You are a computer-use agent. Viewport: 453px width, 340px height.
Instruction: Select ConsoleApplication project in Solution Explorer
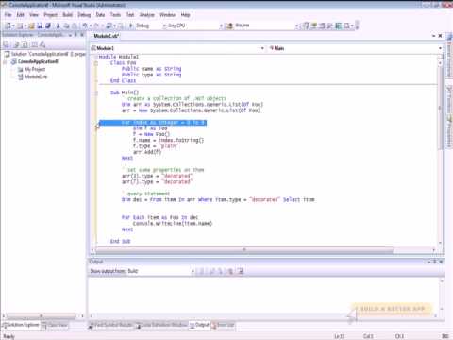point(38,61)
